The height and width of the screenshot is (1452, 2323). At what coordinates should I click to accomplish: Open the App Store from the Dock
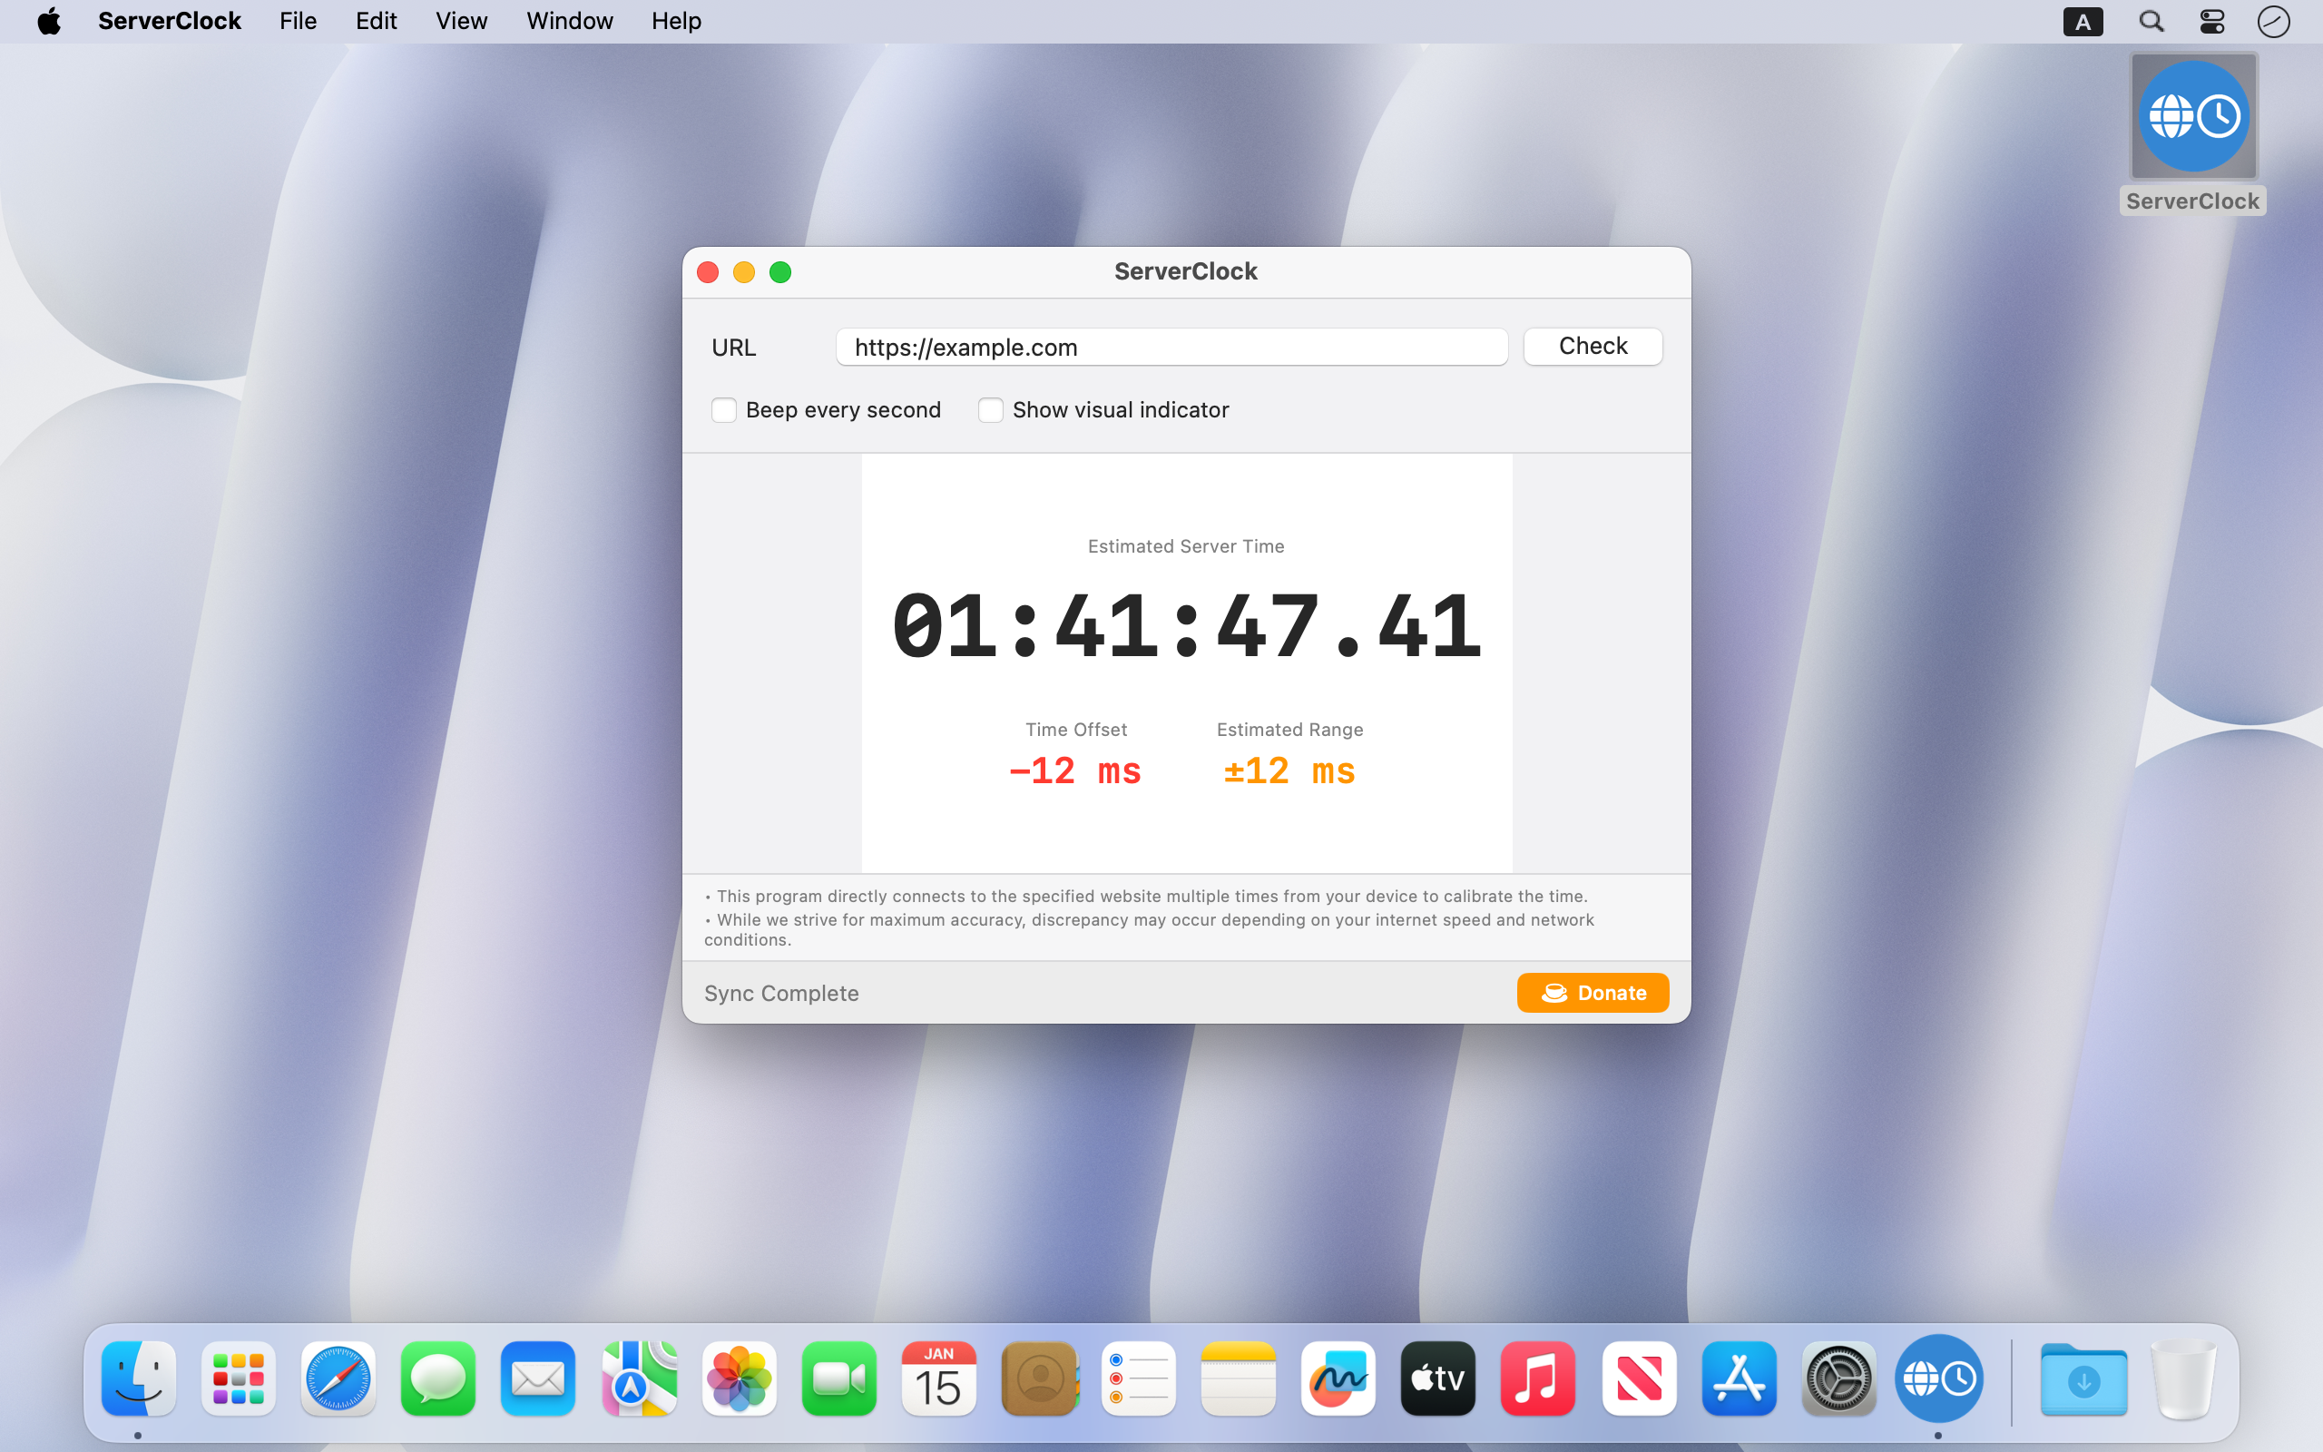click(1739, 1379)
